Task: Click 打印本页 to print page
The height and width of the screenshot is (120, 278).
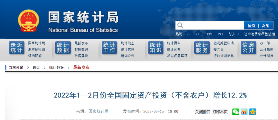Action: 220,112
